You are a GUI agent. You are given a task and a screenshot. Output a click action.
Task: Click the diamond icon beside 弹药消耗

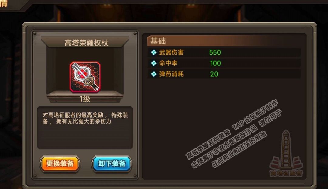tap(154, 74)
